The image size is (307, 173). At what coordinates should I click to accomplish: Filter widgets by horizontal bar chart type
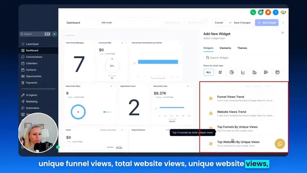266,73
